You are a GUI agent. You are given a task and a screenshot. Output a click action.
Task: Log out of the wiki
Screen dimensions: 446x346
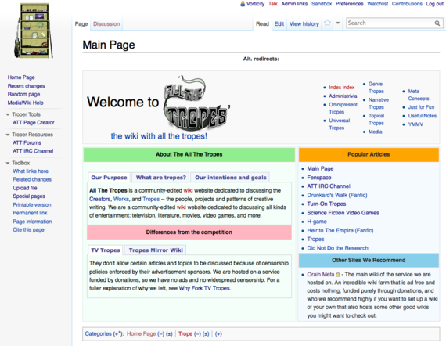(434, 4)
